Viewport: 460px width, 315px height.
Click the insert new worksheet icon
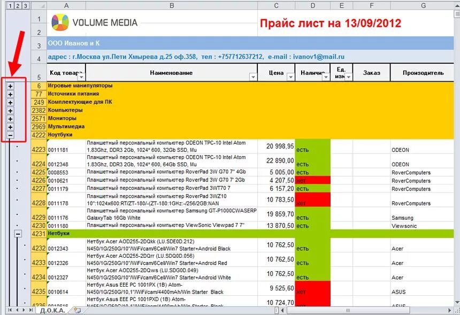pyautogui.click(x=77, y=310)
